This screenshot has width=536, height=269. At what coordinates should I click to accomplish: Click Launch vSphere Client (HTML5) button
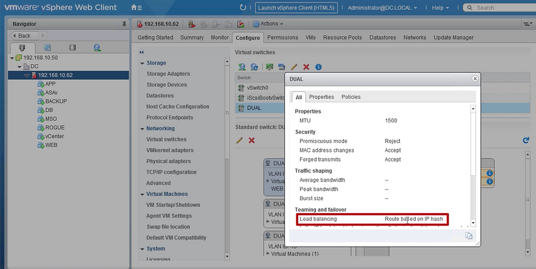point(296,8)
